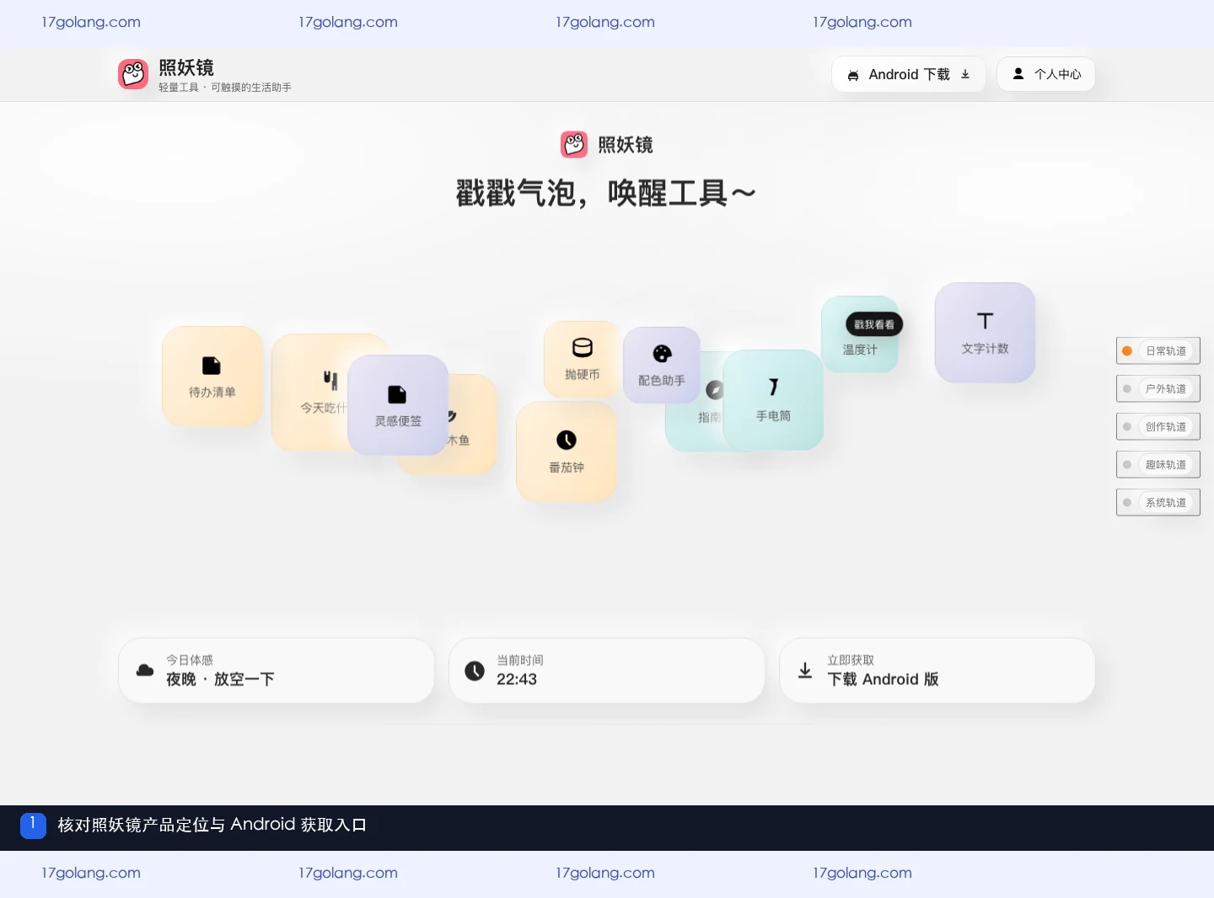The image size is (1214, 898).
Task: Click the 下载 Android 版 card
Action: pos(937,671)
